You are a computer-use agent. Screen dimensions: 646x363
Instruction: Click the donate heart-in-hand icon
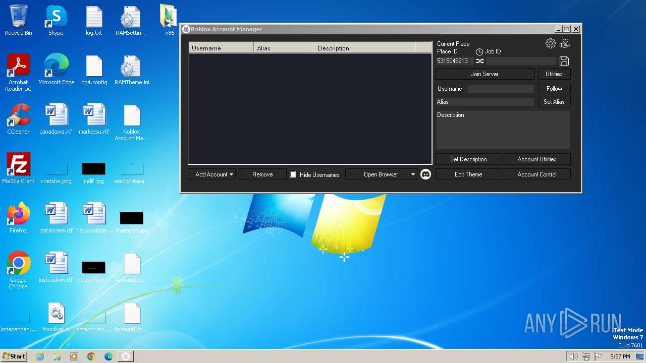pos(565,43)
